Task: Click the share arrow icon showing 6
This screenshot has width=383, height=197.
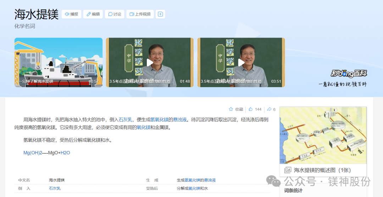Action: point(269,109)
